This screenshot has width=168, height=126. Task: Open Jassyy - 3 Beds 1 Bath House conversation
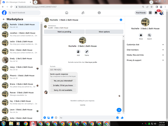coord(20,68)
